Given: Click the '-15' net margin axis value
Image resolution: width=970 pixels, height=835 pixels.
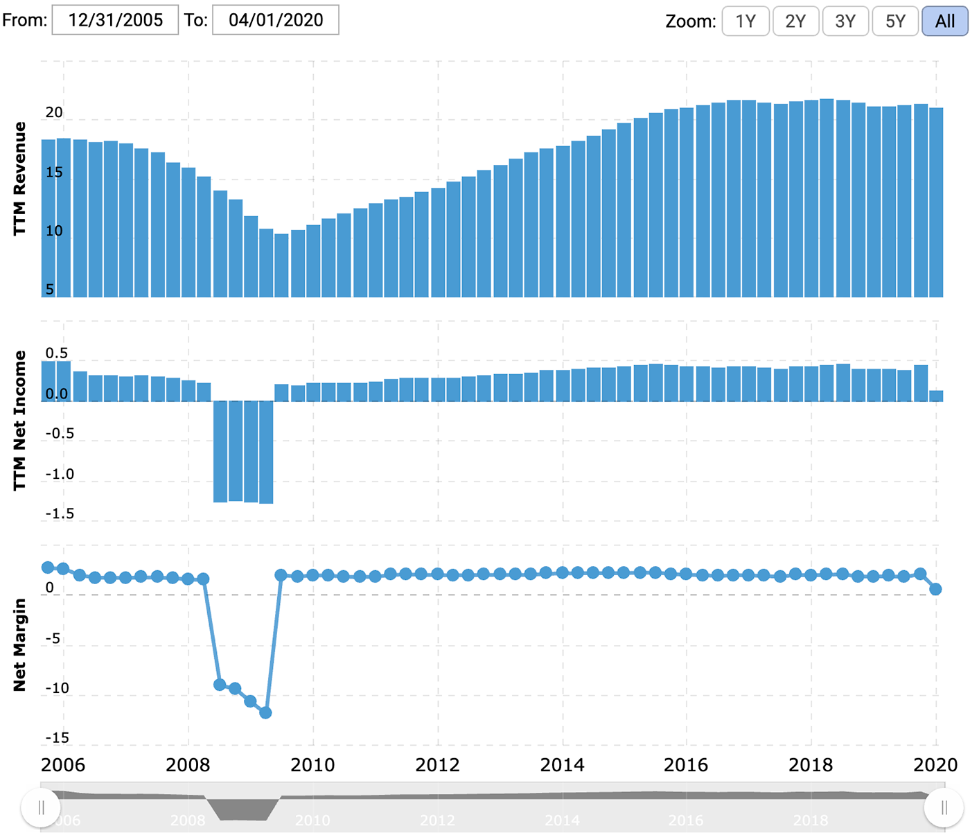Looking at the screenshot, I should (58, 738).
